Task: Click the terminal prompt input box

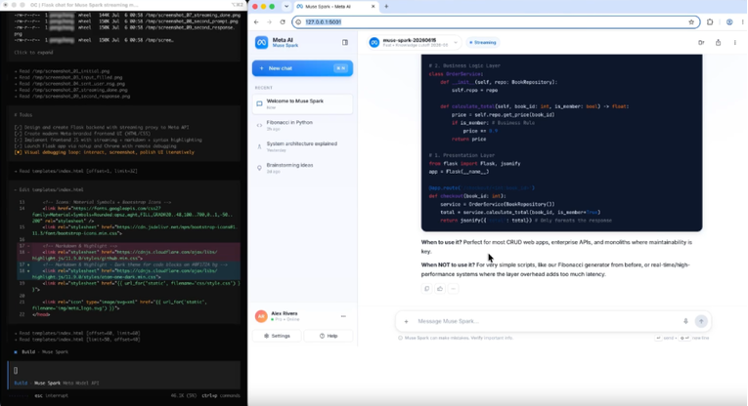Action: pos(125,370)
